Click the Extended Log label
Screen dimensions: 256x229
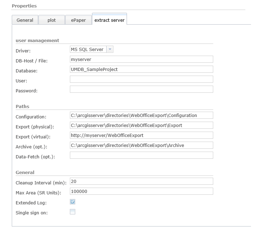31,203
